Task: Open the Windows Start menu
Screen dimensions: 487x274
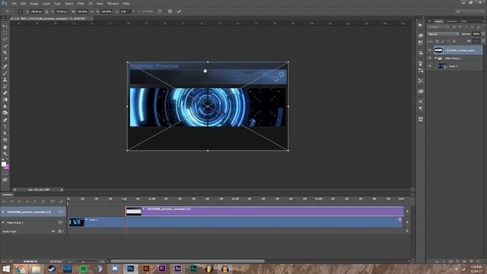Action: pos(6,269)
